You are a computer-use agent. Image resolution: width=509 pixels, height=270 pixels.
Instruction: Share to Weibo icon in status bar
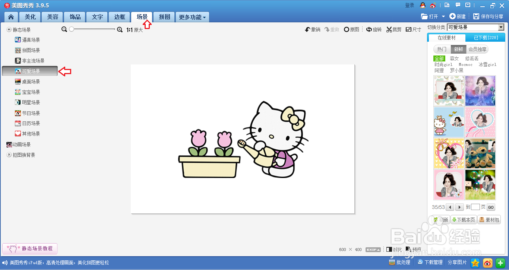point(488,263)
